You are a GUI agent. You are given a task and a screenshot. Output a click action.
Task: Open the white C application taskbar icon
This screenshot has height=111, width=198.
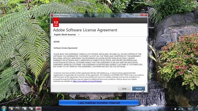point(25,109)
